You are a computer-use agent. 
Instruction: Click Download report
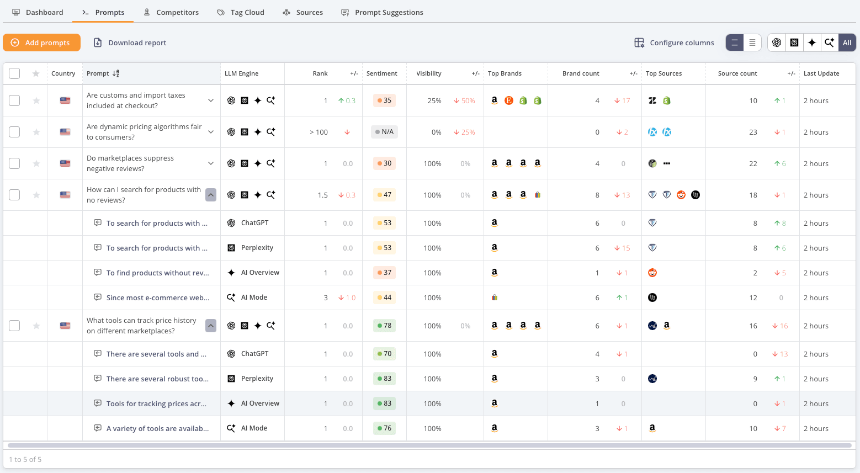pos(130,42)
